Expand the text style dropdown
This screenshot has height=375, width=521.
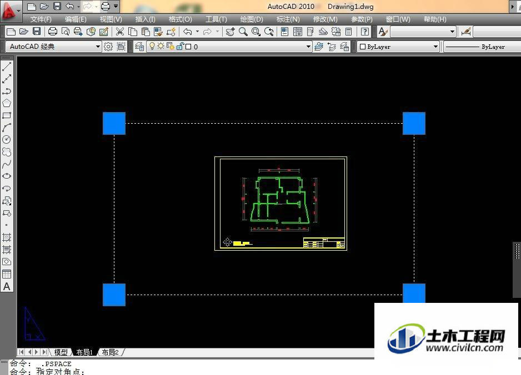pyautogui.click(x=452, y=32)
